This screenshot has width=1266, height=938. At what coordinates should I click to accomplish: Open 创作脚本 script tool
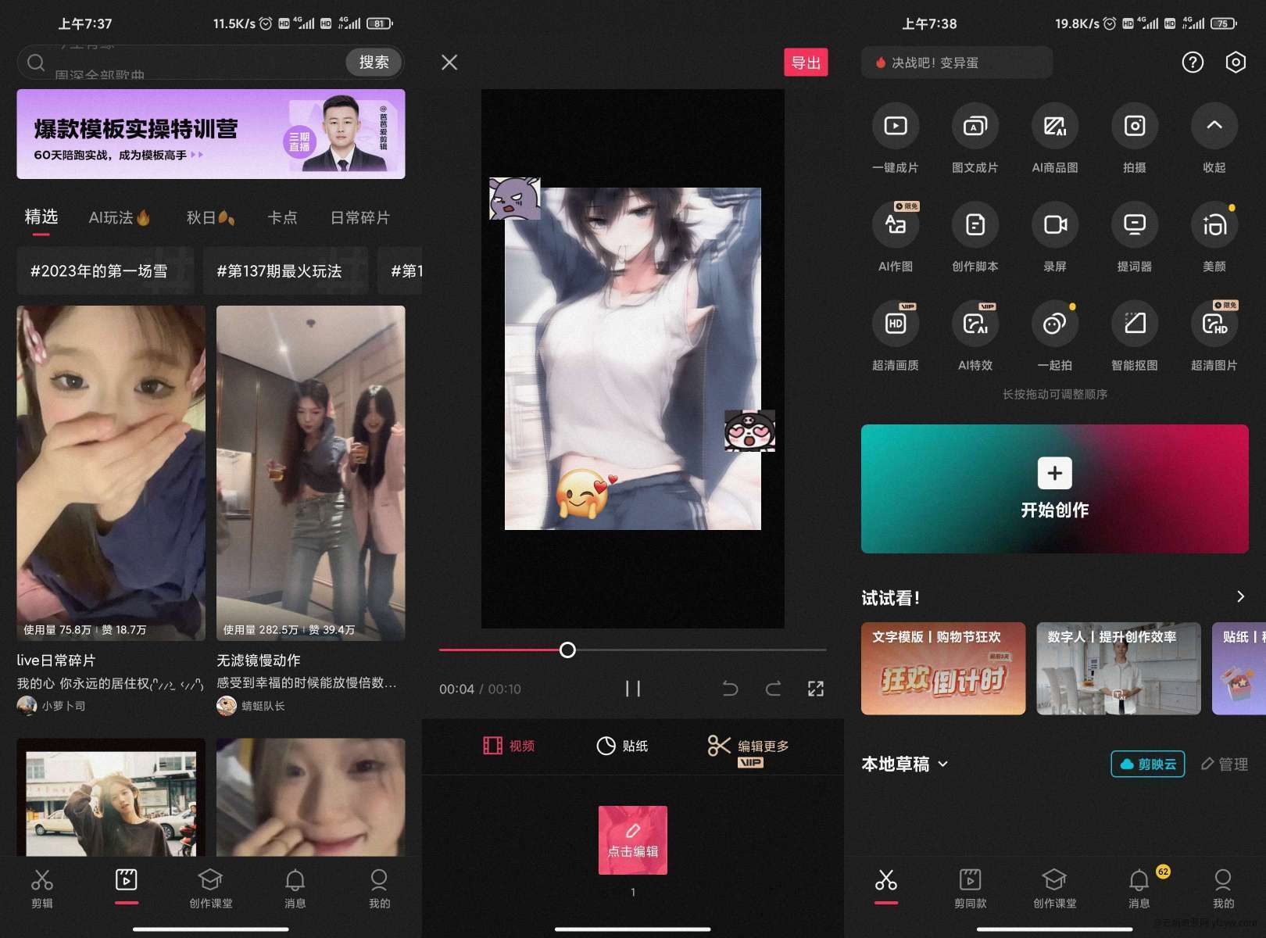(x=975, y=238)
